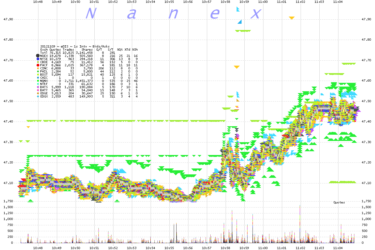
Task: Select the brown diamond EDGE legend marker
Action: coord(38,93)
